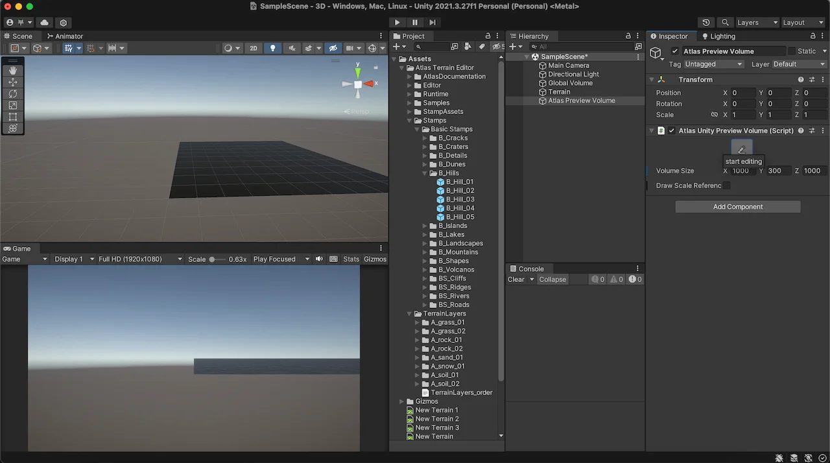Click the B_Hill_03 prefab asset
The height and width of the screenshot is (463, 830).
click(x=460, y=199)
